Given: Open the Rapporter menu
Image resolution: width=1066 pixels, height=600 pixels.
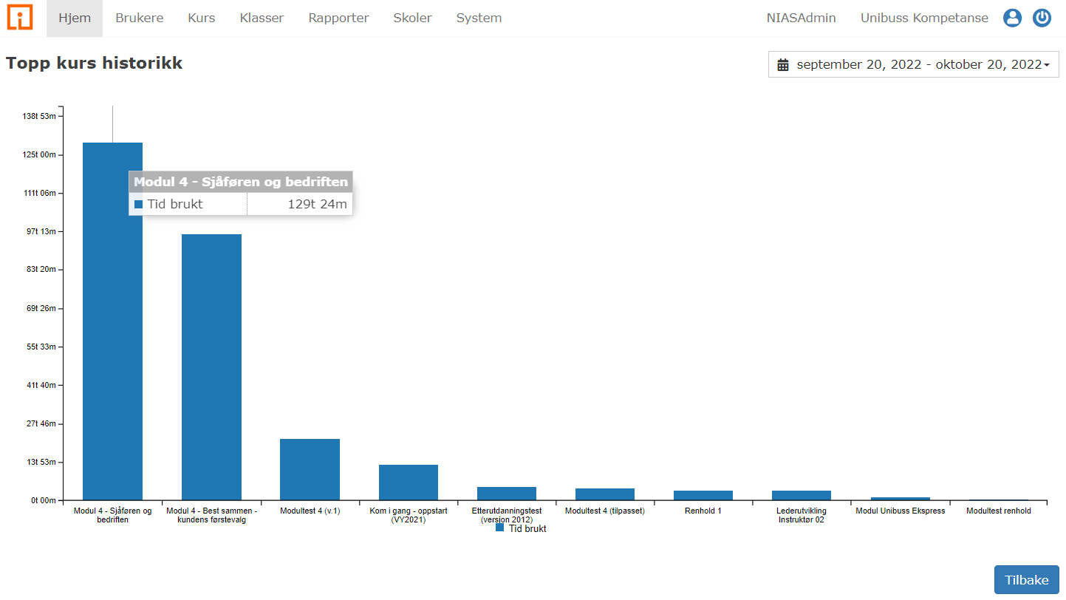Looking at the screenshot, I should click(x=338, y=18).
